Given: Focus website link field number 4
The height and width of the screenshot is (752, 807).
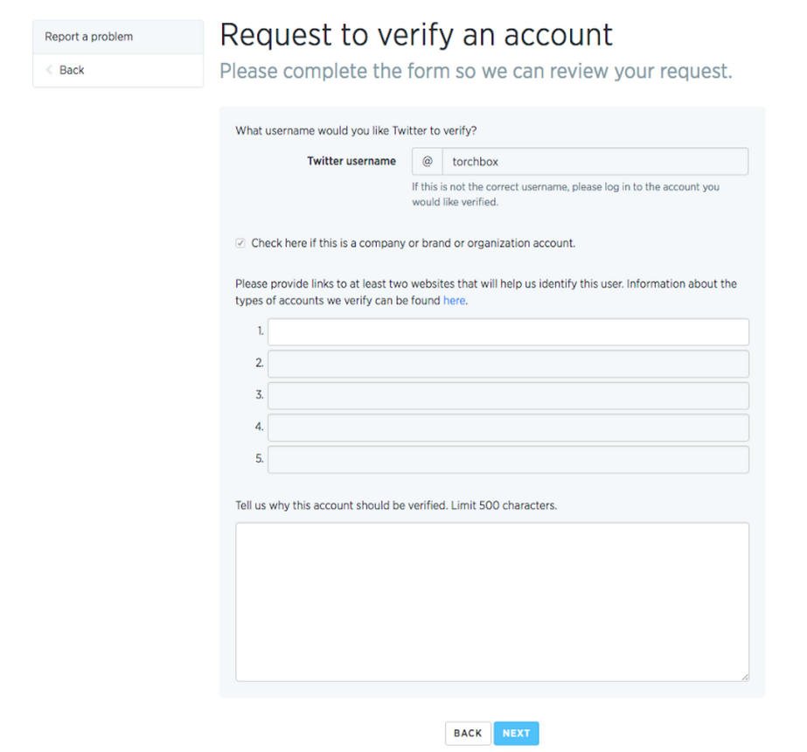Looking at the screenshot, I should (x=508, y=428).
